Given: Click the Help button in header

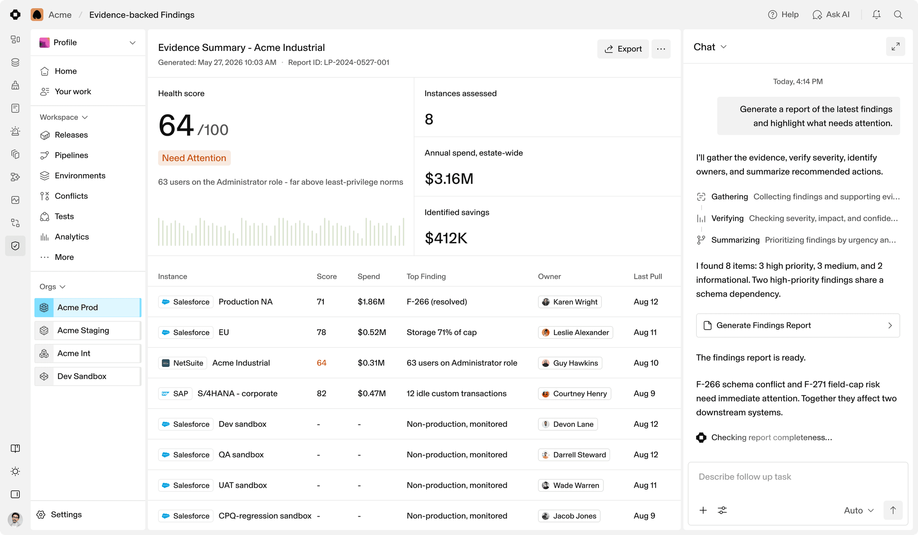Looking at the screenshot, I should [x=783, y=15].
